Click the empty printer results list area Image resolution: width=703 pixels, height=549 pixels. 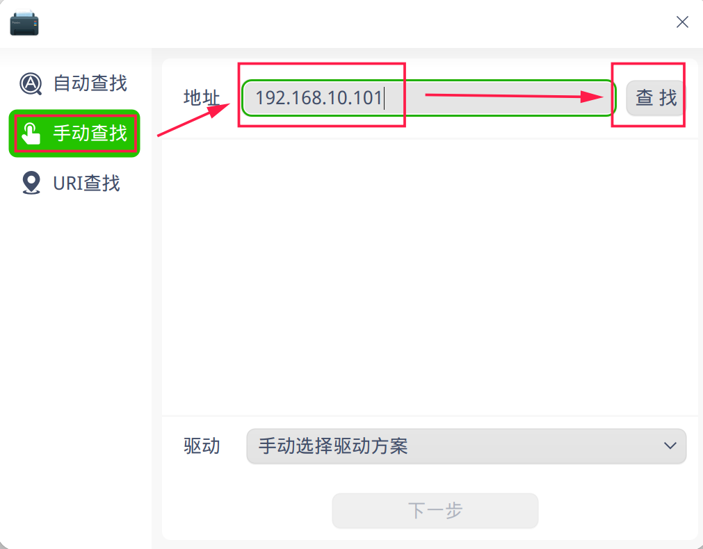[x=430, y=277]
